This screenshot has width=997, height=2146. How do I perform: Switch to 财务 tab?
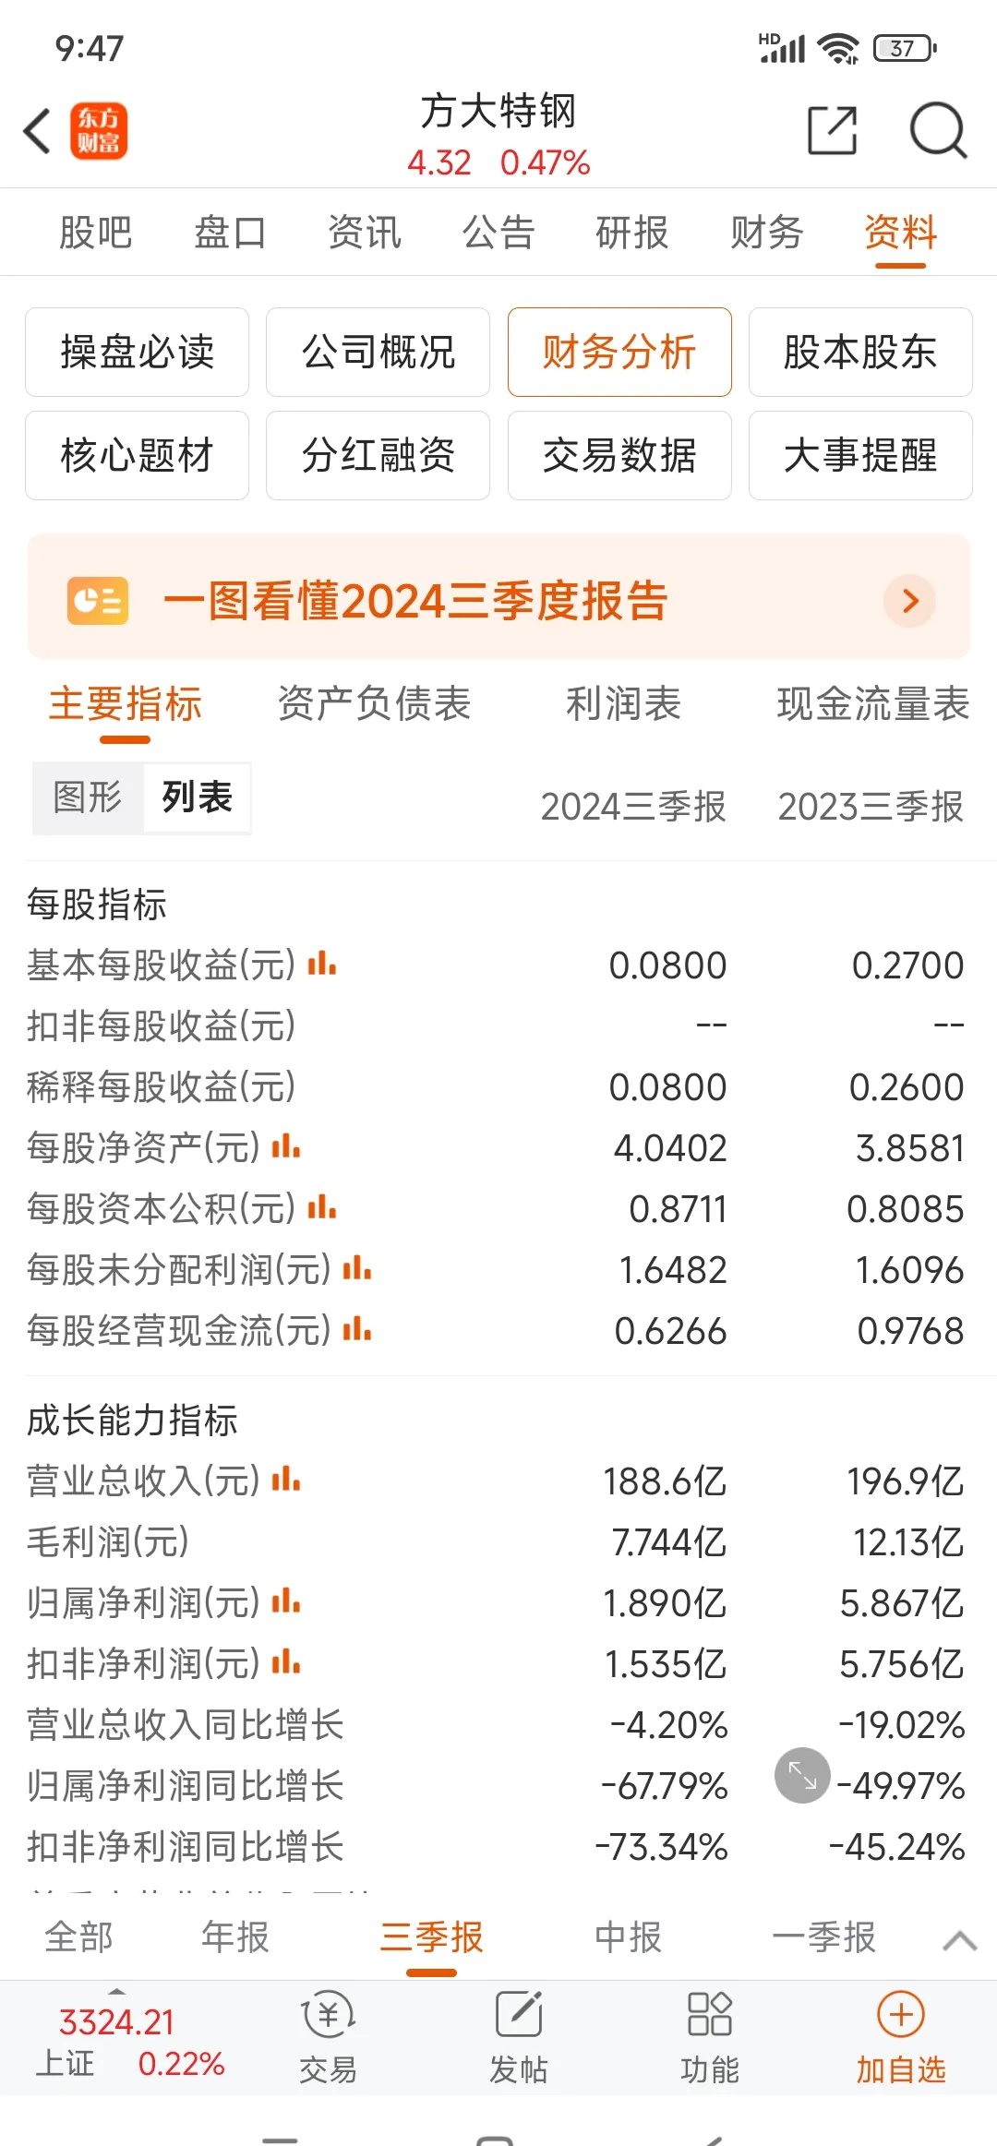(767, 233)
